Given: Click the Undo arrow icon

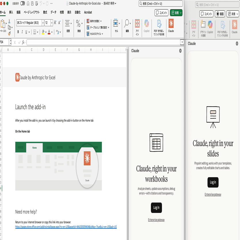Looking at the screenshot, I should click(41, 3).
